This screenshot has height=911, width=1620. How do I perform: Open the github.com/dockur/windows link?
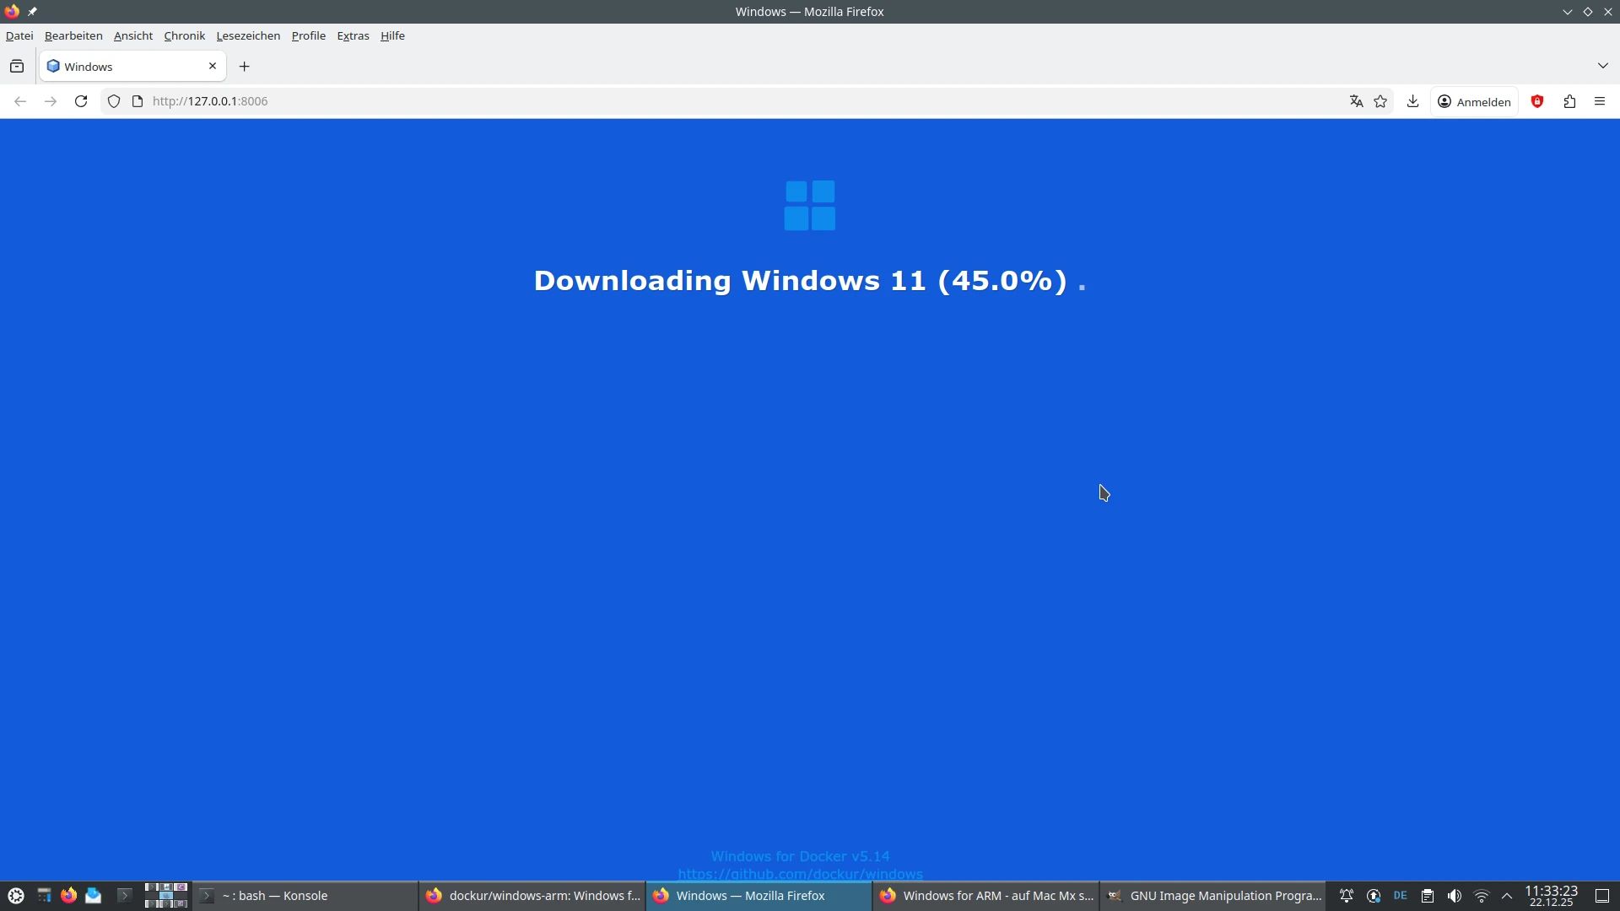point(800,874)
